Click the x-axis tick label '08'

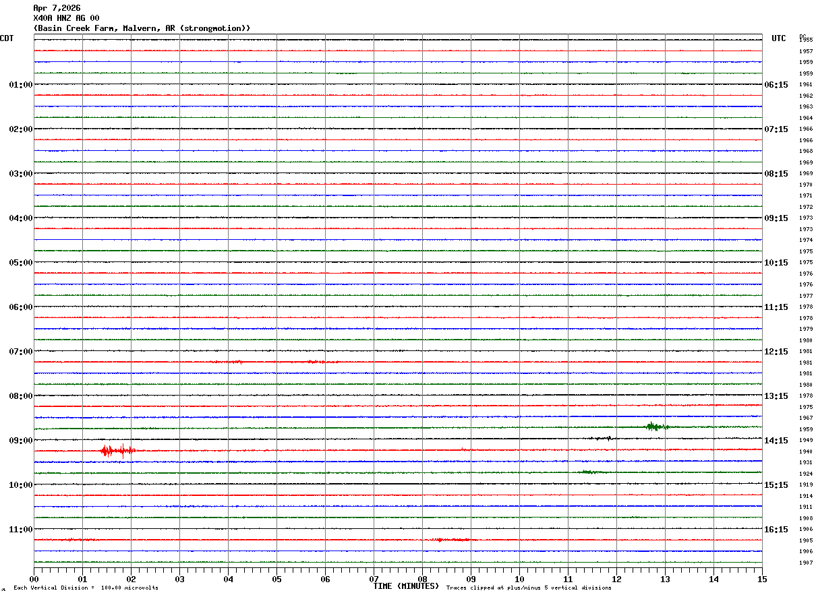[422, 579]
